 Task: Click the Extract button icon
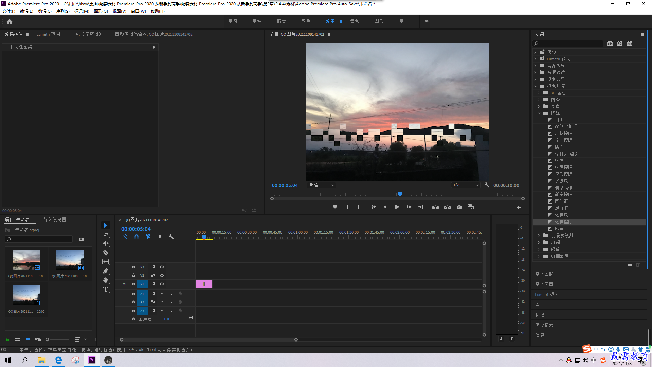click(447, 207)
